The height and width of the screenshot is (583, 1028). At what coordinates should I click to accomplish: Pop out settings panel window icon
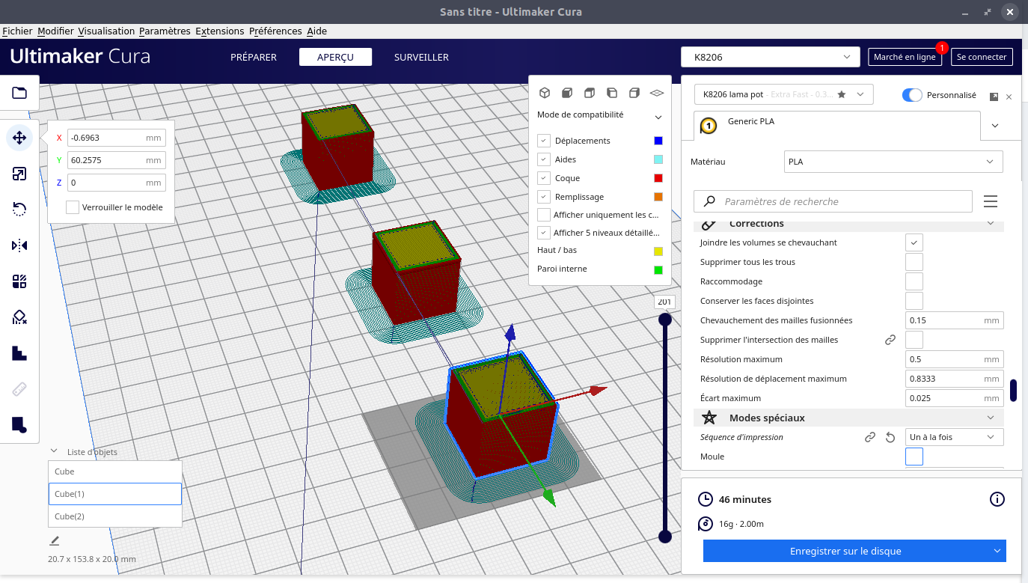pyautogui.click(x=994, y=97)
